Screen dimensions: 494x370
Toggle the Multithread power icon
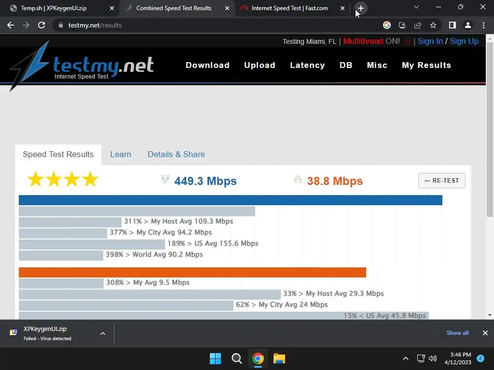[x=408, y=42]
